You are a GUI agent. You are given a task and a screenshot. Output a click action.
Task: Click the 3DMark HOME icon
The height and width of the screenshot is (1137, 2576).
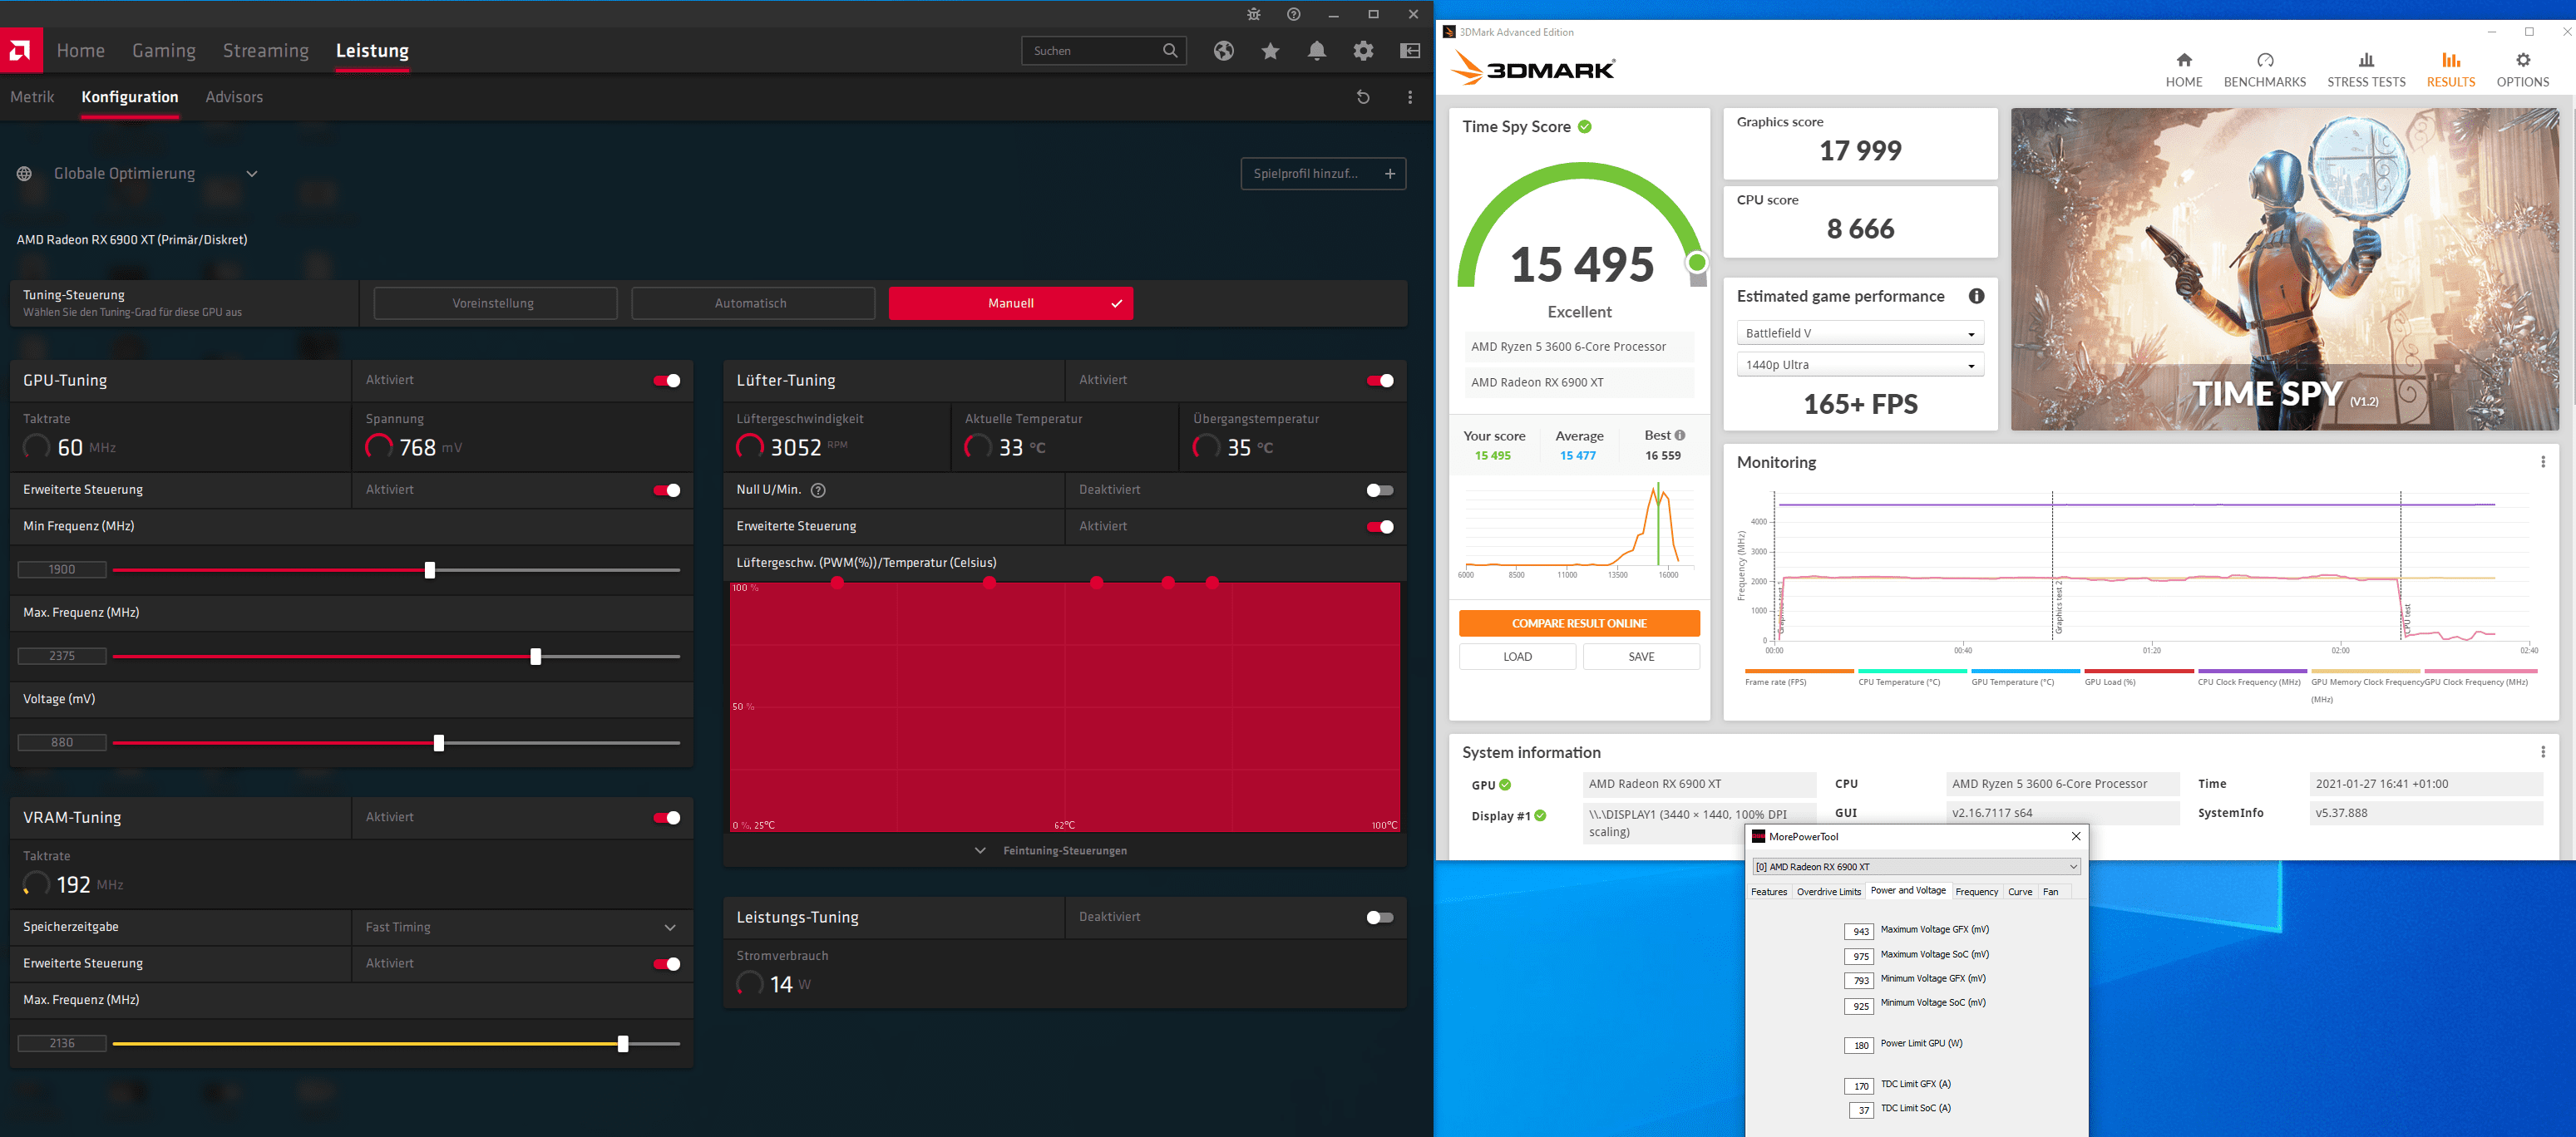click(x=2184, y=61)
